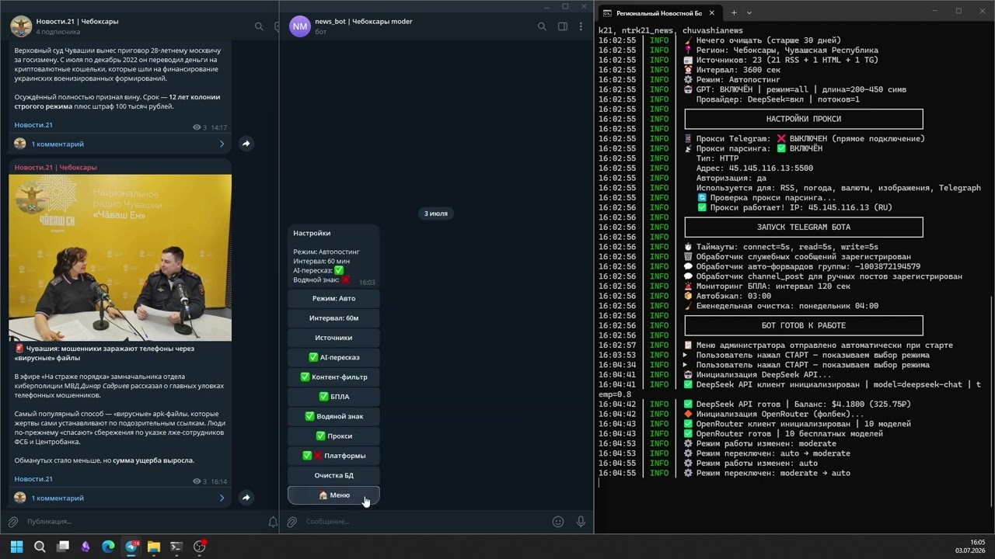The image size is (995, 559).
Task: Open a new terminal tab with the plus button
Action: (733, 12)
